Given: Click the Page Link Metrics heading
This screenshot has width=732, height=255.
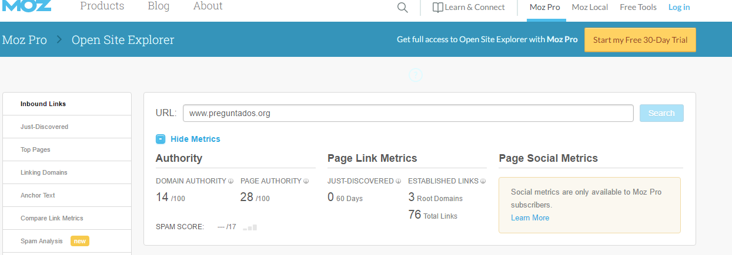Looking at the screenshot, I should pyautogui.click(x=372, y=158).
